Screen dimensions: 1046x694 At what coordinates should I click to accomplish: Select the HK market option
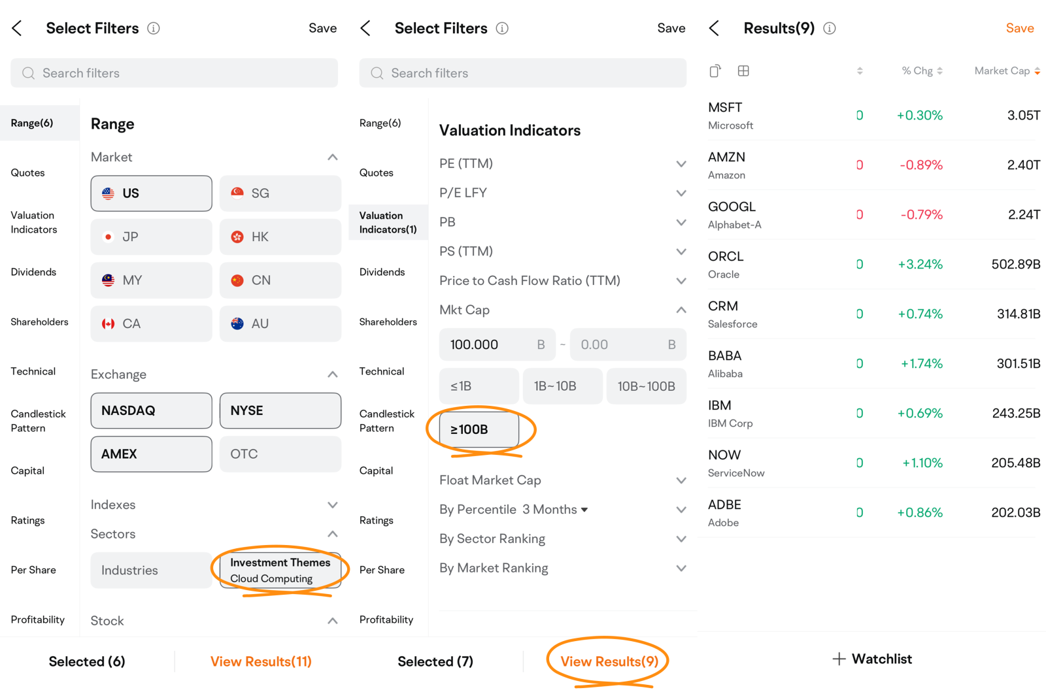280,237
